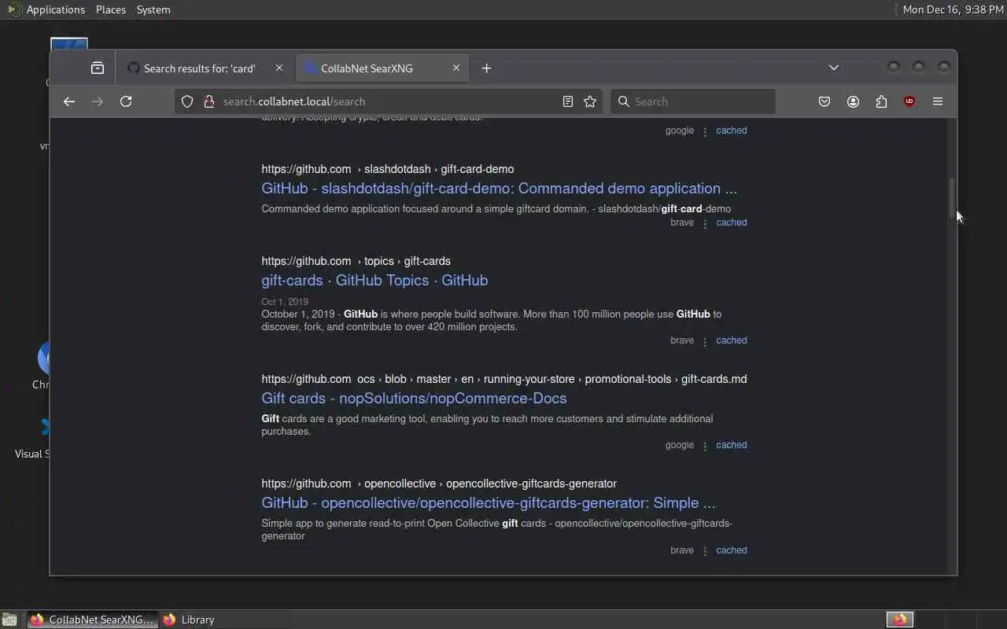This screenshot has height=629, width=1007.
Task: Open cached link for nopCommerce-Docs result
Action: 732,445
